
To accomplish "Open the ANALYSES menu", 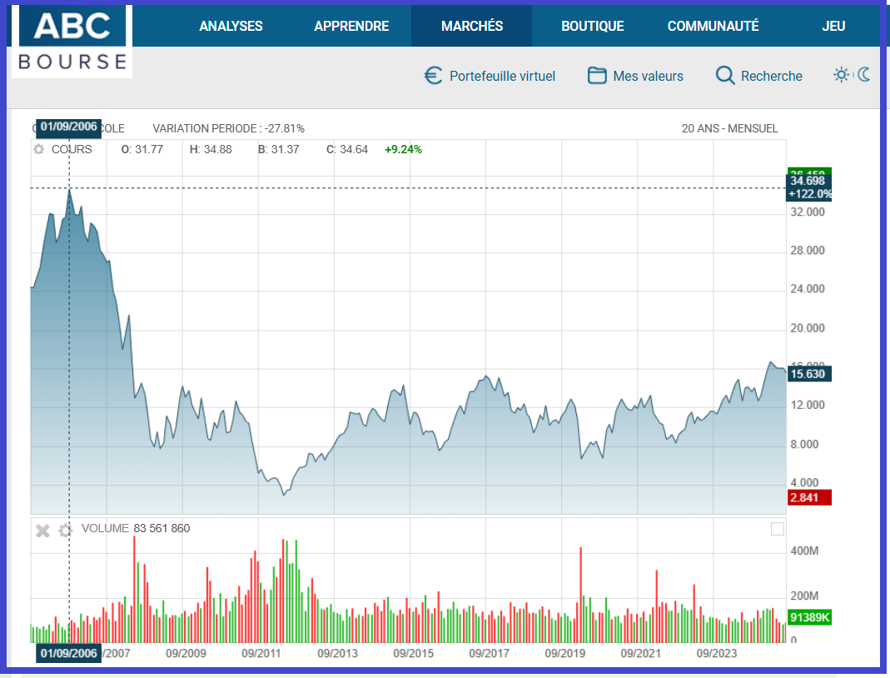I will 231,26.
